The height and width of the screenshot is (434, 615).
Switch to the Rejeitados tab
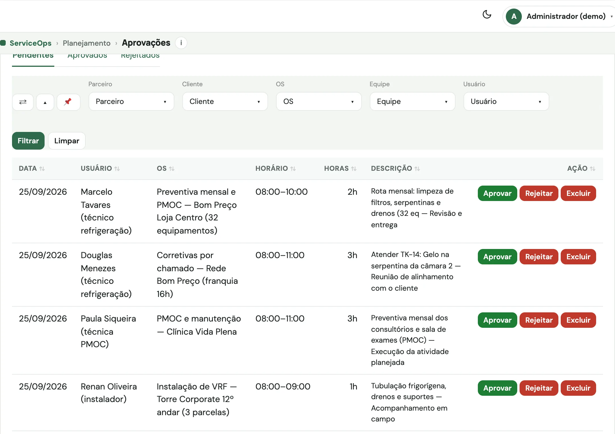click(140, 57)
